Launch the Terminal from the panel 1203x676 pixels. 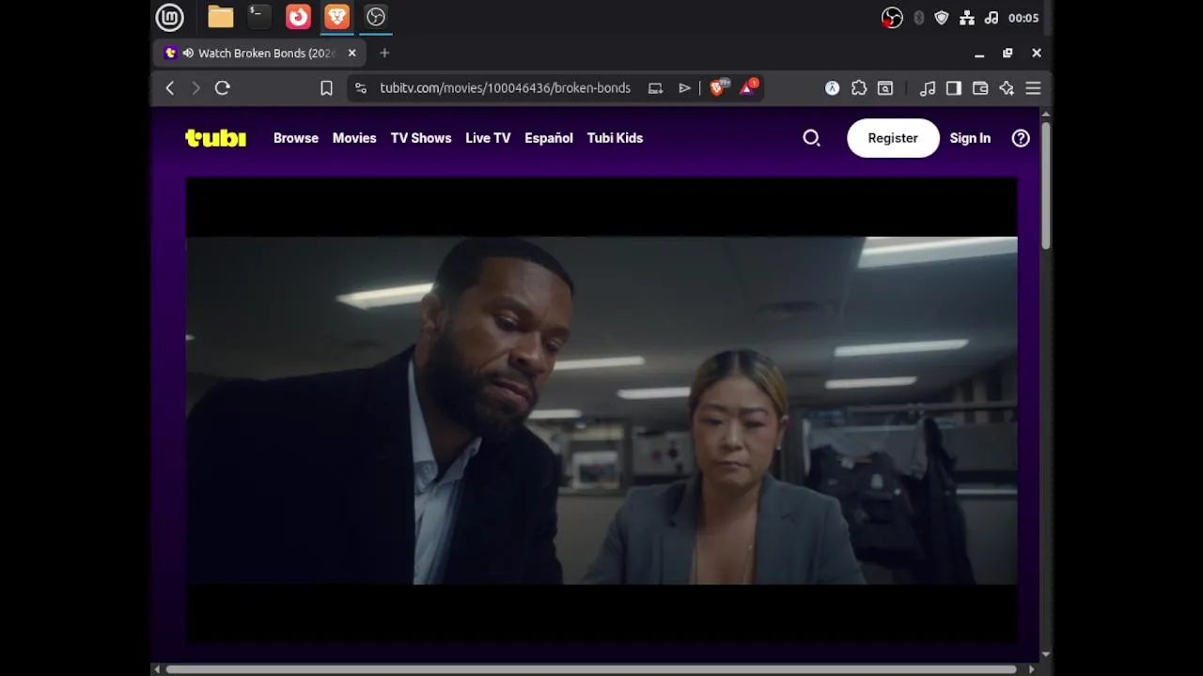(x=259, y=16)
